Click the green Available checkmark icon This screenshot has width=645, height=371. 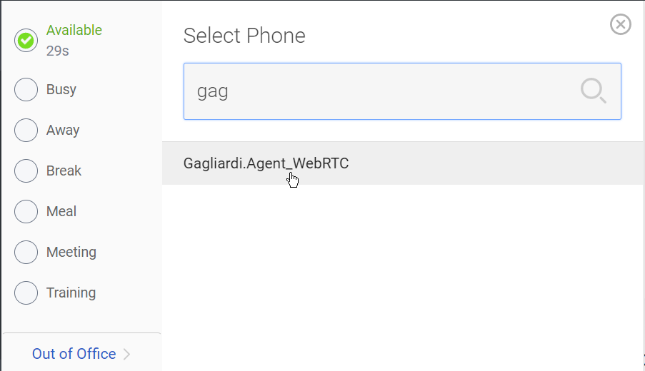(26, 41)
